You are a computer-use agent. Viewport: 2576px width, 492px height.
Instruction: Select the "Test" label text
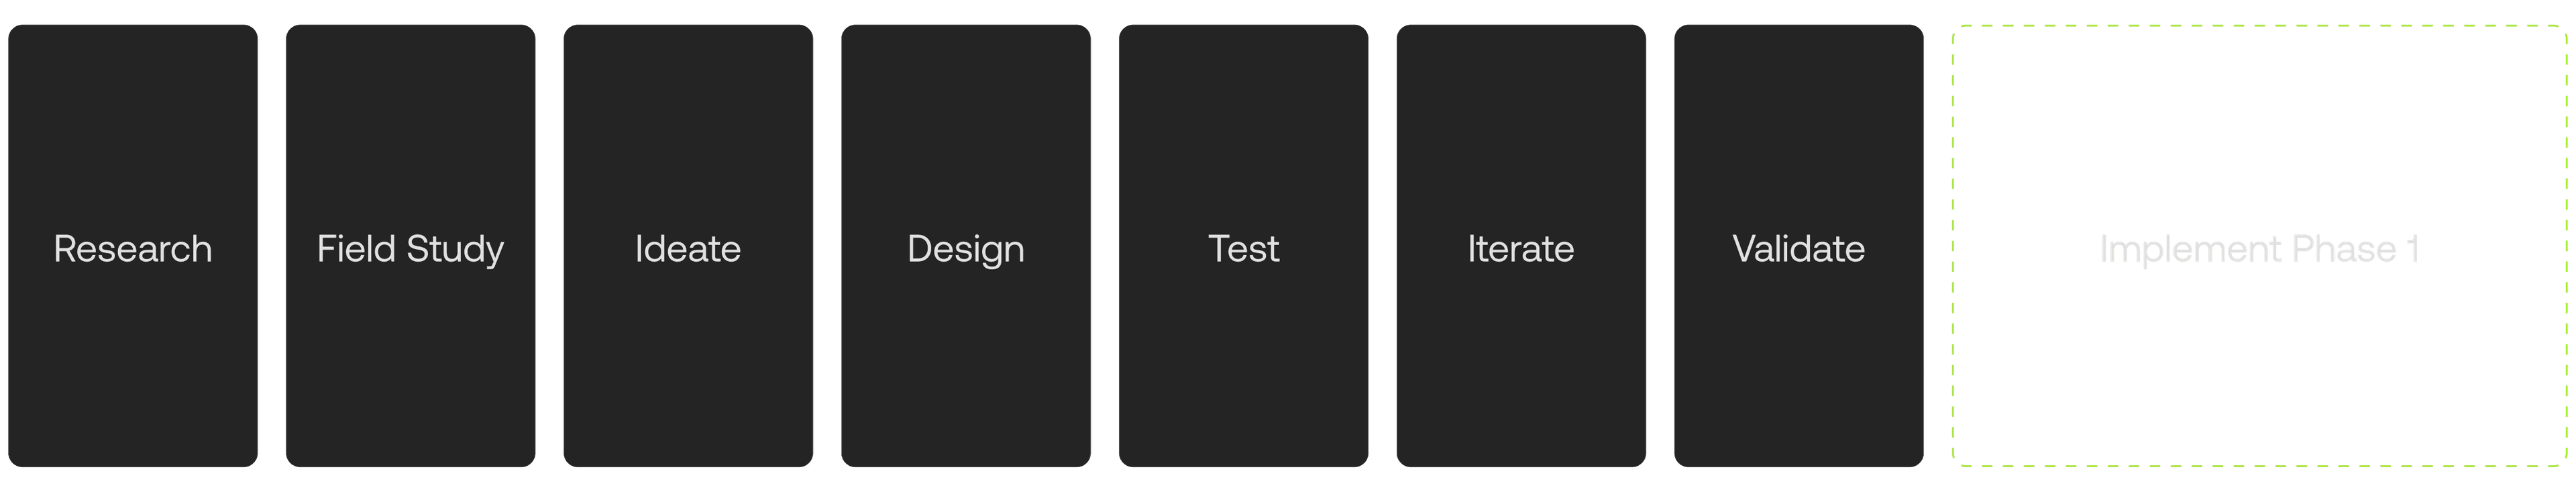coord(1243,248)
